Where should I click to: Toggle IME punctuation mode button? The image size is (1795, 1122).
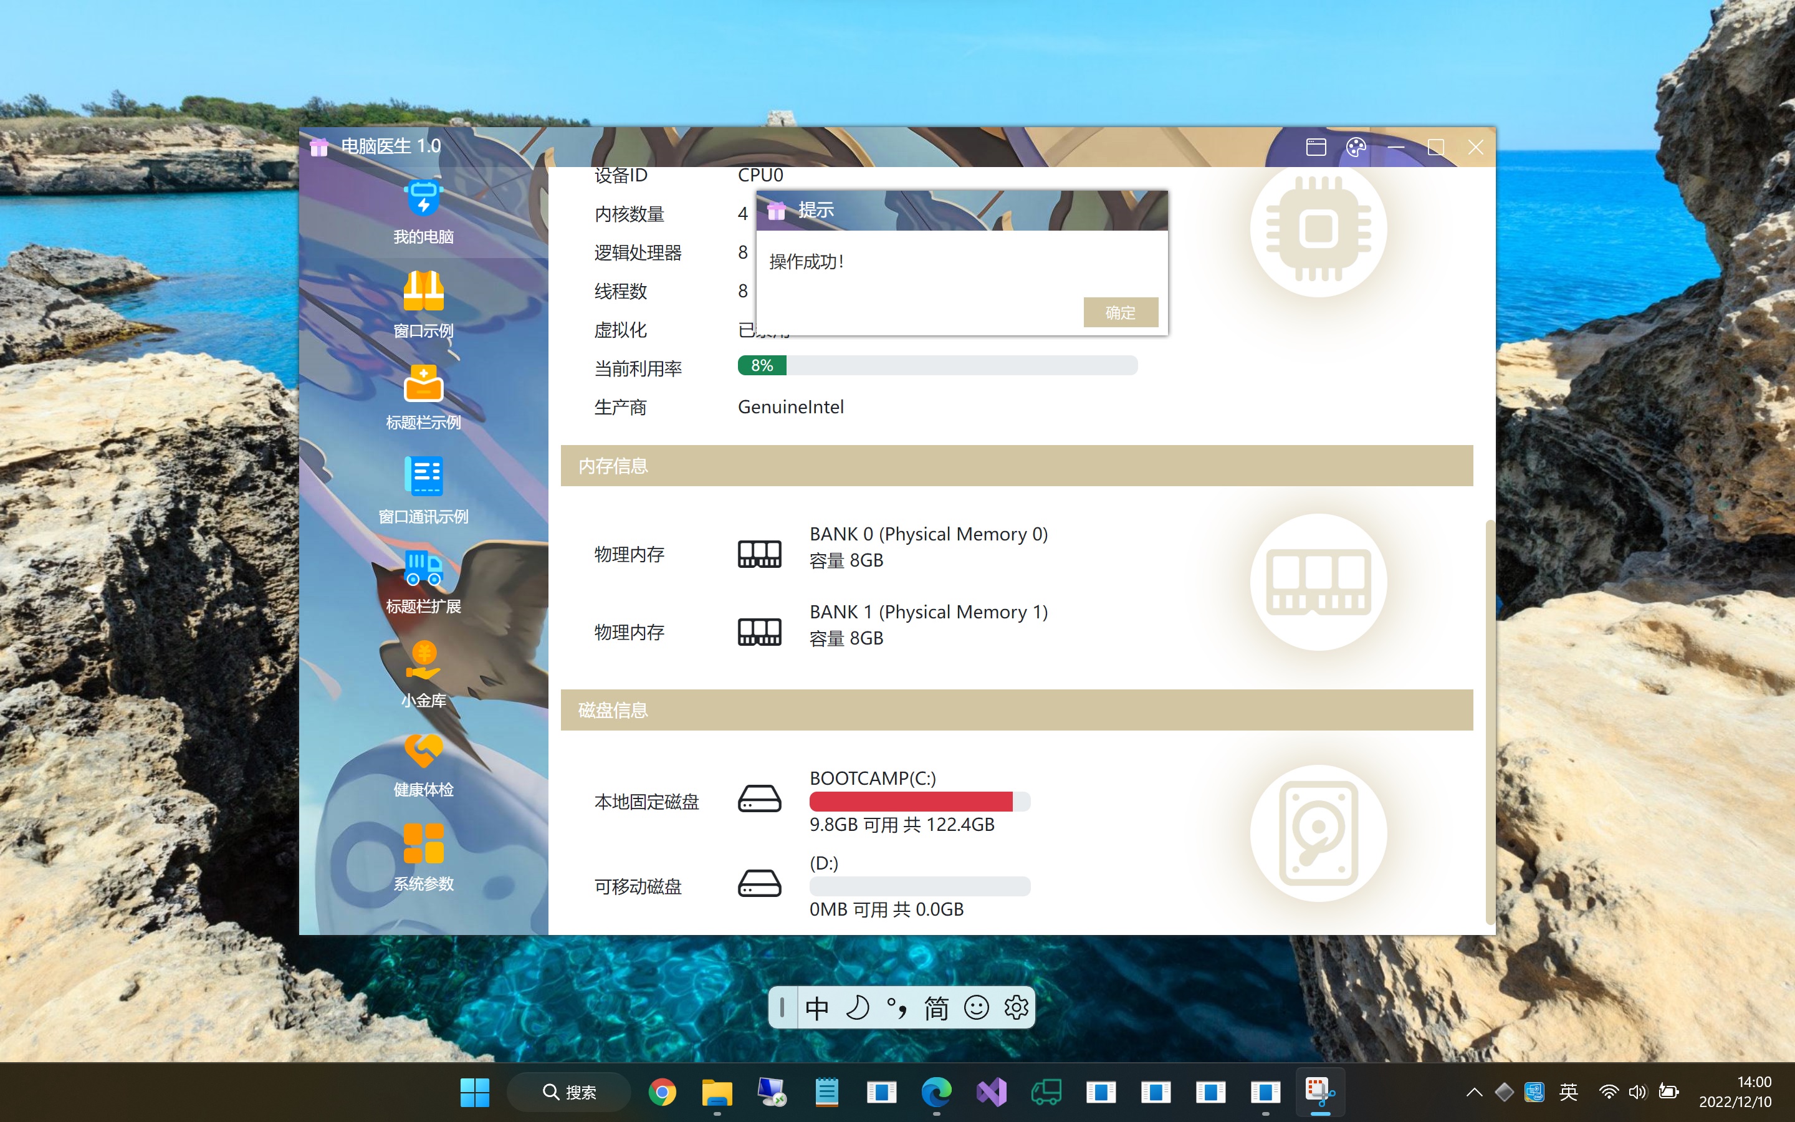point(897,1008)
